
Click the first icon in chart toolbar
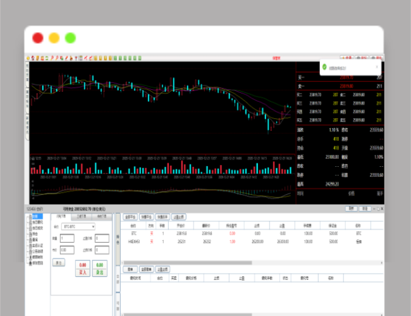pos(28,58)
